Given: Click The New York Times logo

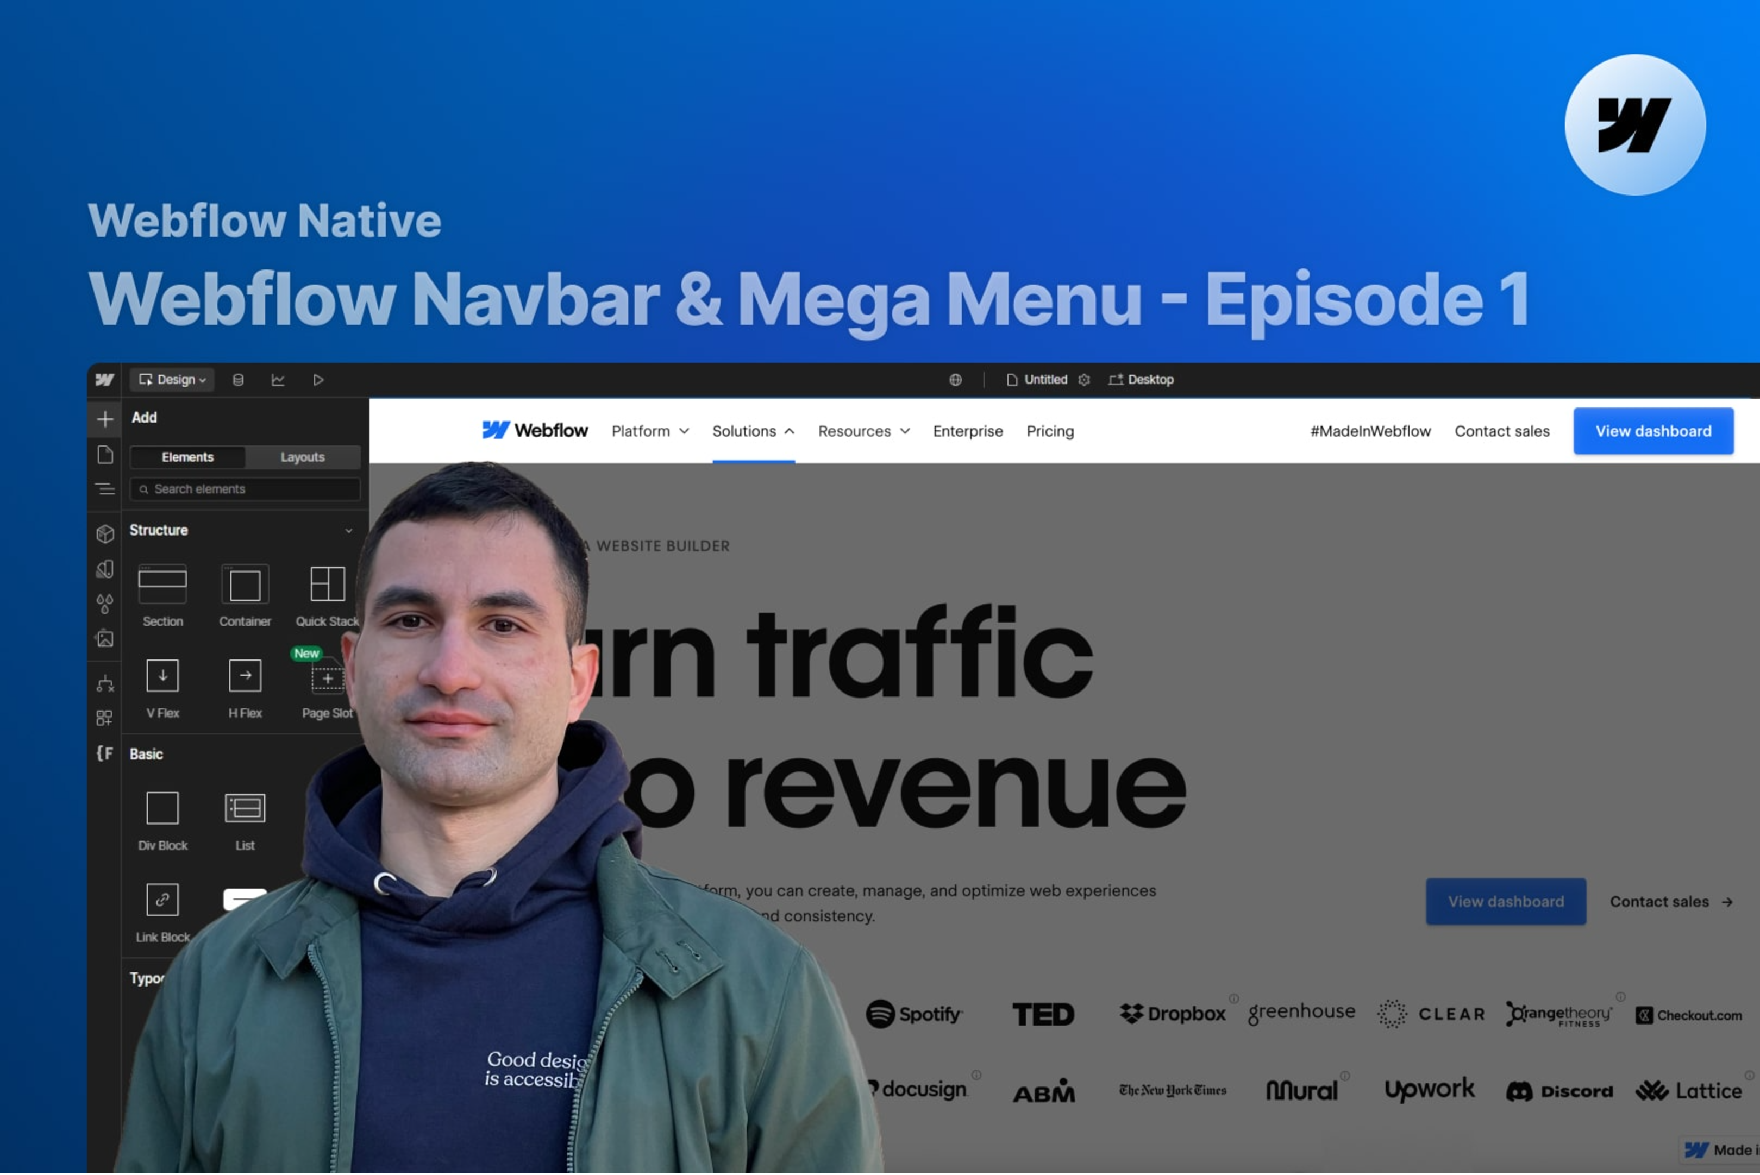Looking at the screenshot, I should 1172,1091.
